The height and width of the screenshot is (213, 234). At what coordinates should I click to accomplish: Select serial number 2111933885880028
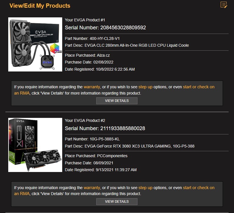click(x=123, y=128)
